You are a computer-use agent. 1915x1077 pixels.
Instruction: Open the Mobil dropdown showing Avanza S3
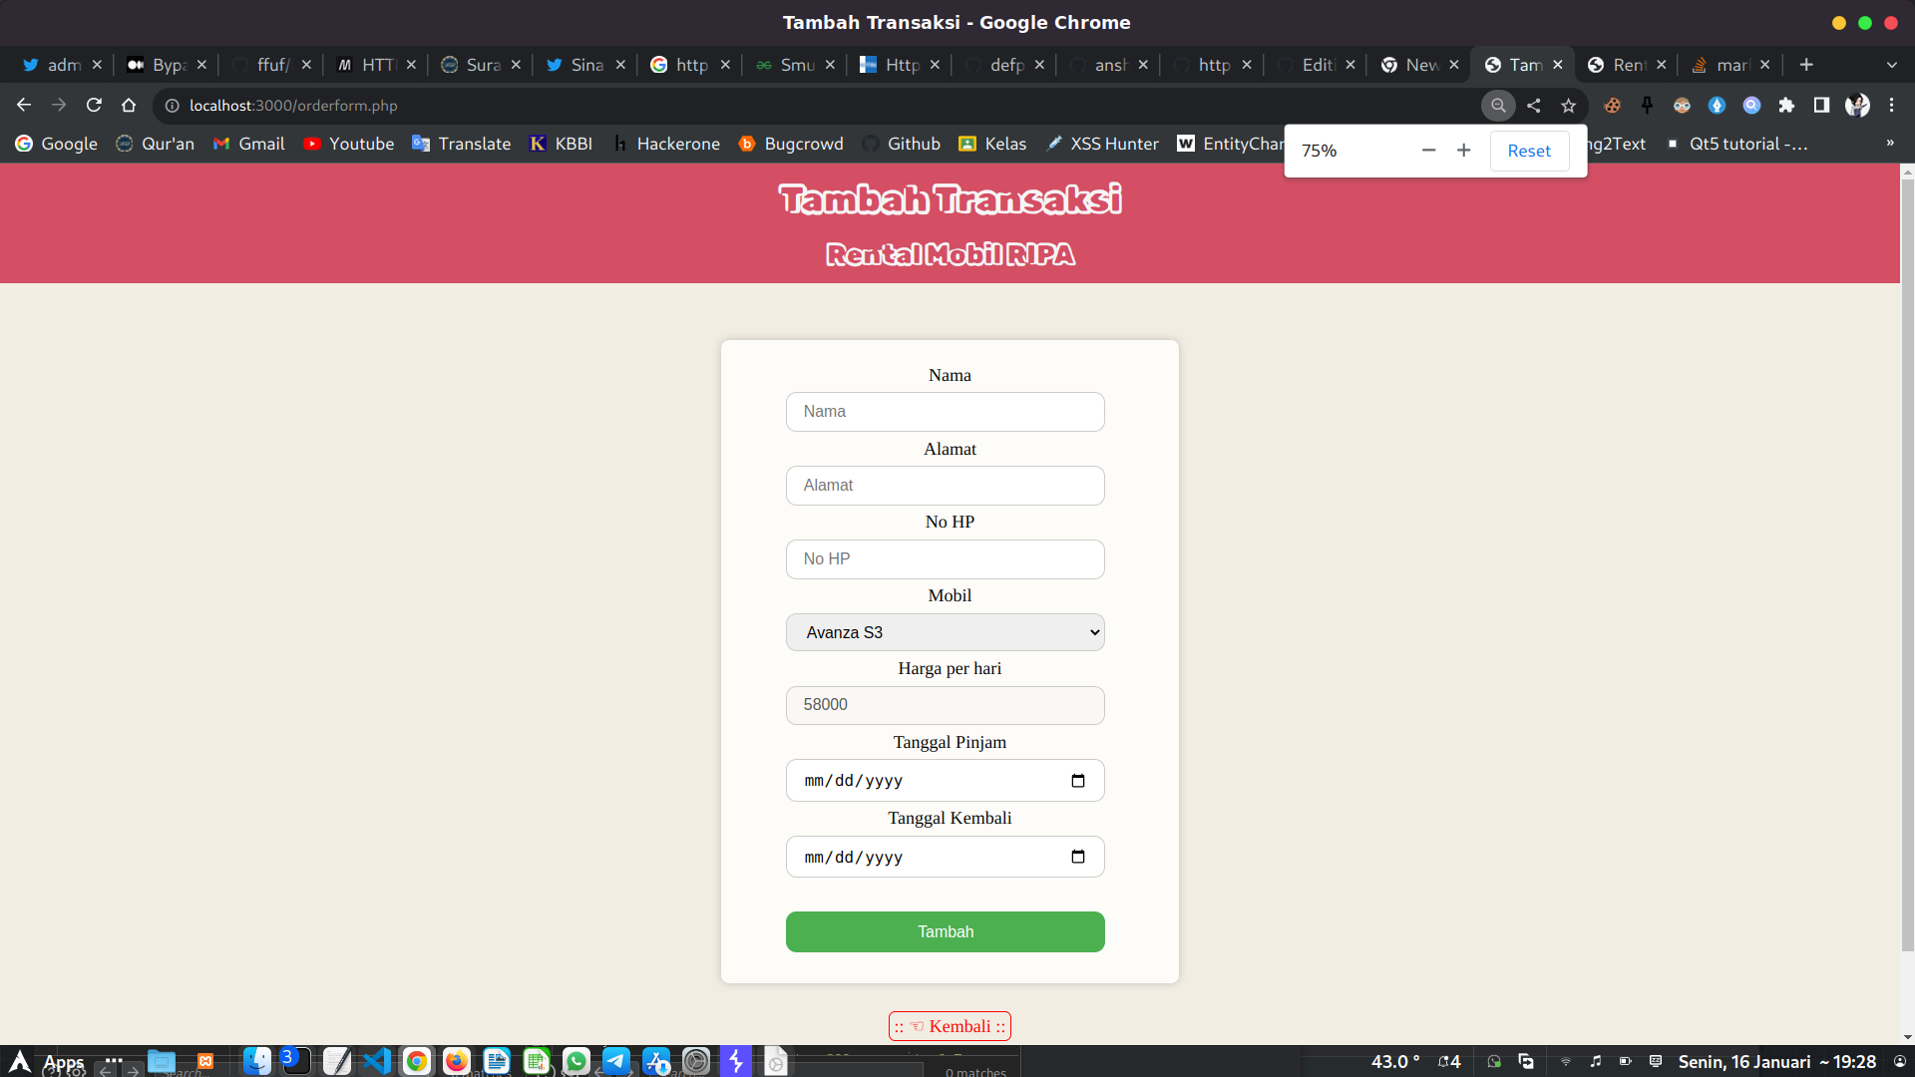[x=945, y=631]
